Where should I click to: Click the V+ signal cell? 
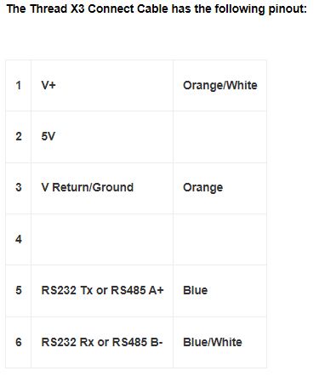click(102, 85)
